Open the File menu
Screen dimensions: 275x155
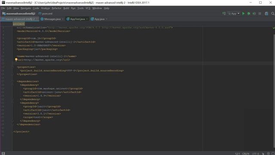(x=3, y=8)
